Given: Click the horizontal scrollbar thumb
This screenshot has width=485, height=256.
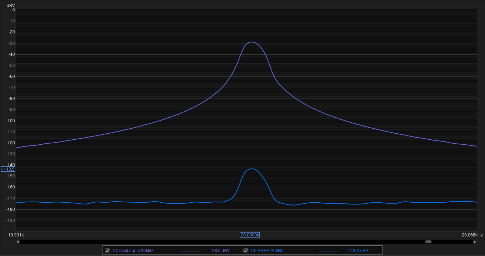Looking at the screenshot, I should tap(428, 242).
